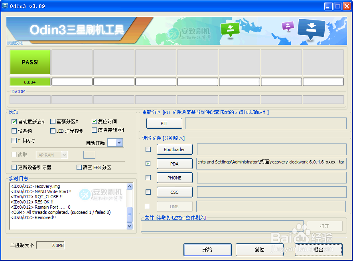Check the T 卡闪存 option
Viewport: 353px width, 261px height.
tap(14, 141)
